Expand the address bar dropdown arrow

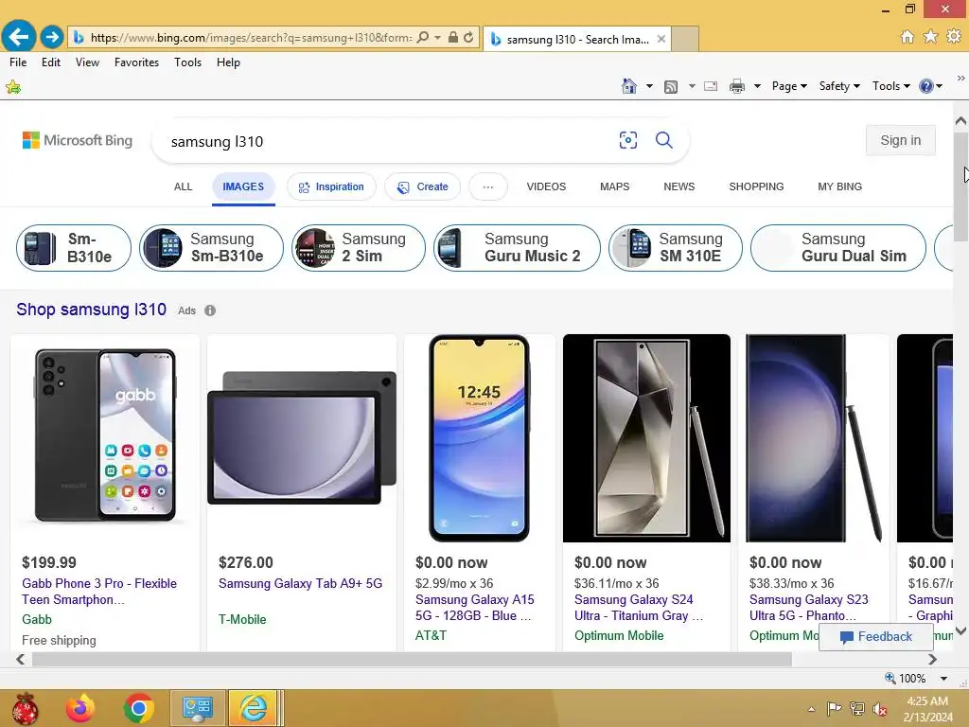[437, 37]
